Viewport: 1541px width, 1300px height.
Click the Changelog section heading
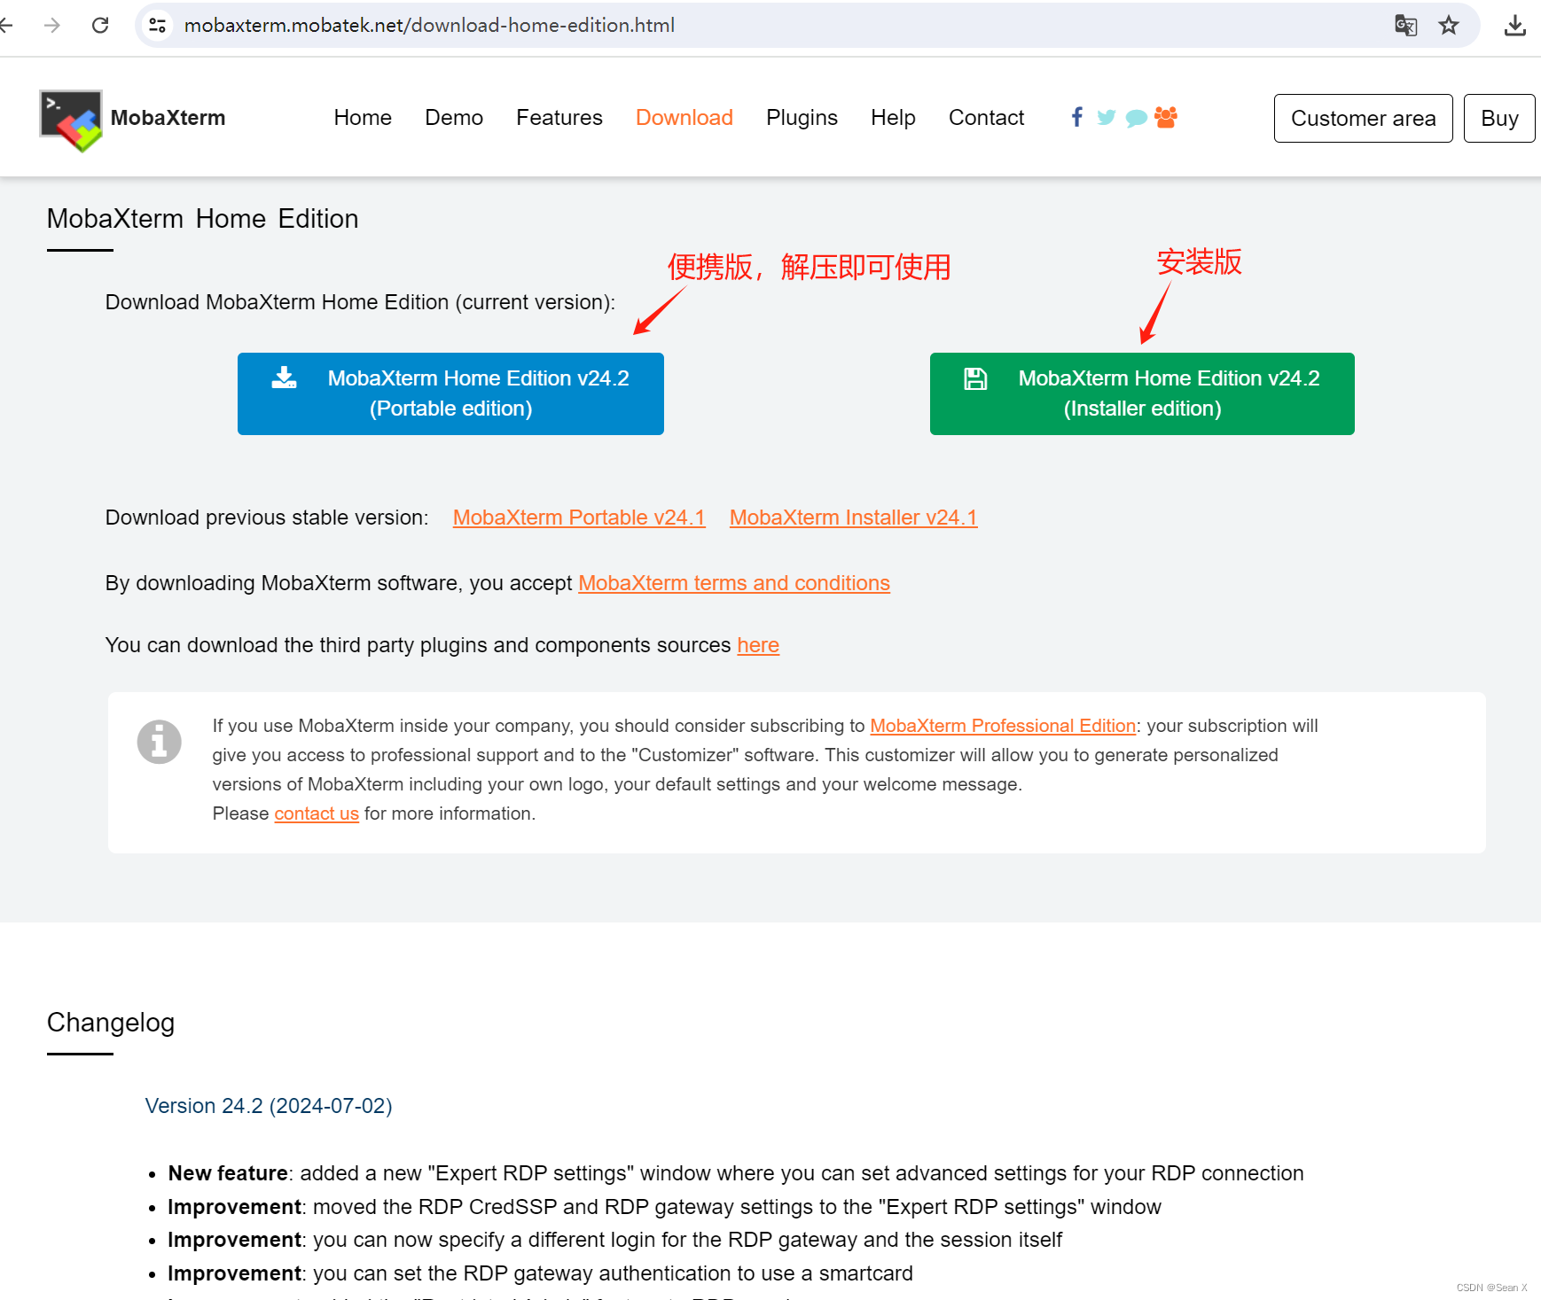[x=111, y=1023]
